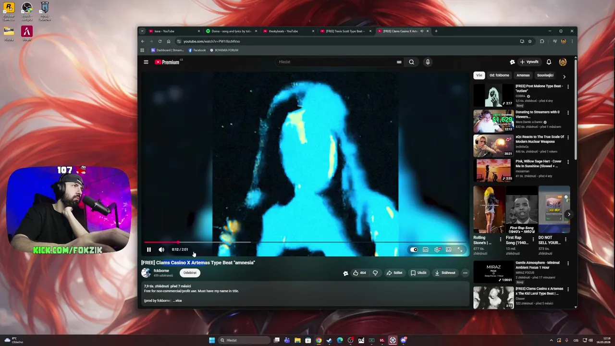Go back in Chrome
Image resolution: width=615 pixels, height=346 pixels.
click(x=143, y=41)
